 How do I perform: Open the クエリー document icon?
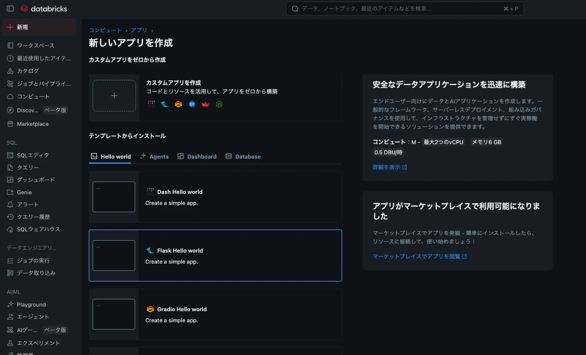tap(10, 168)
